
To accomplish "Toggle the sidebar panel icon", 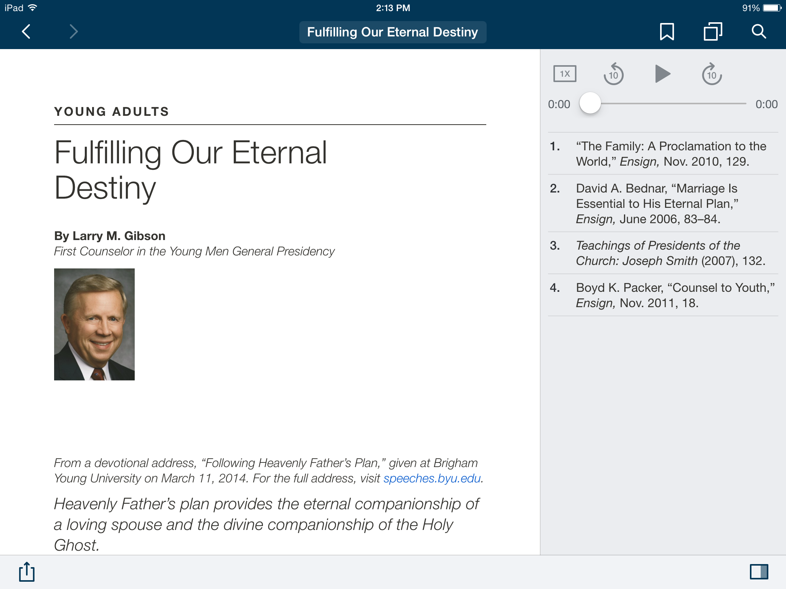I will point(759,572).
